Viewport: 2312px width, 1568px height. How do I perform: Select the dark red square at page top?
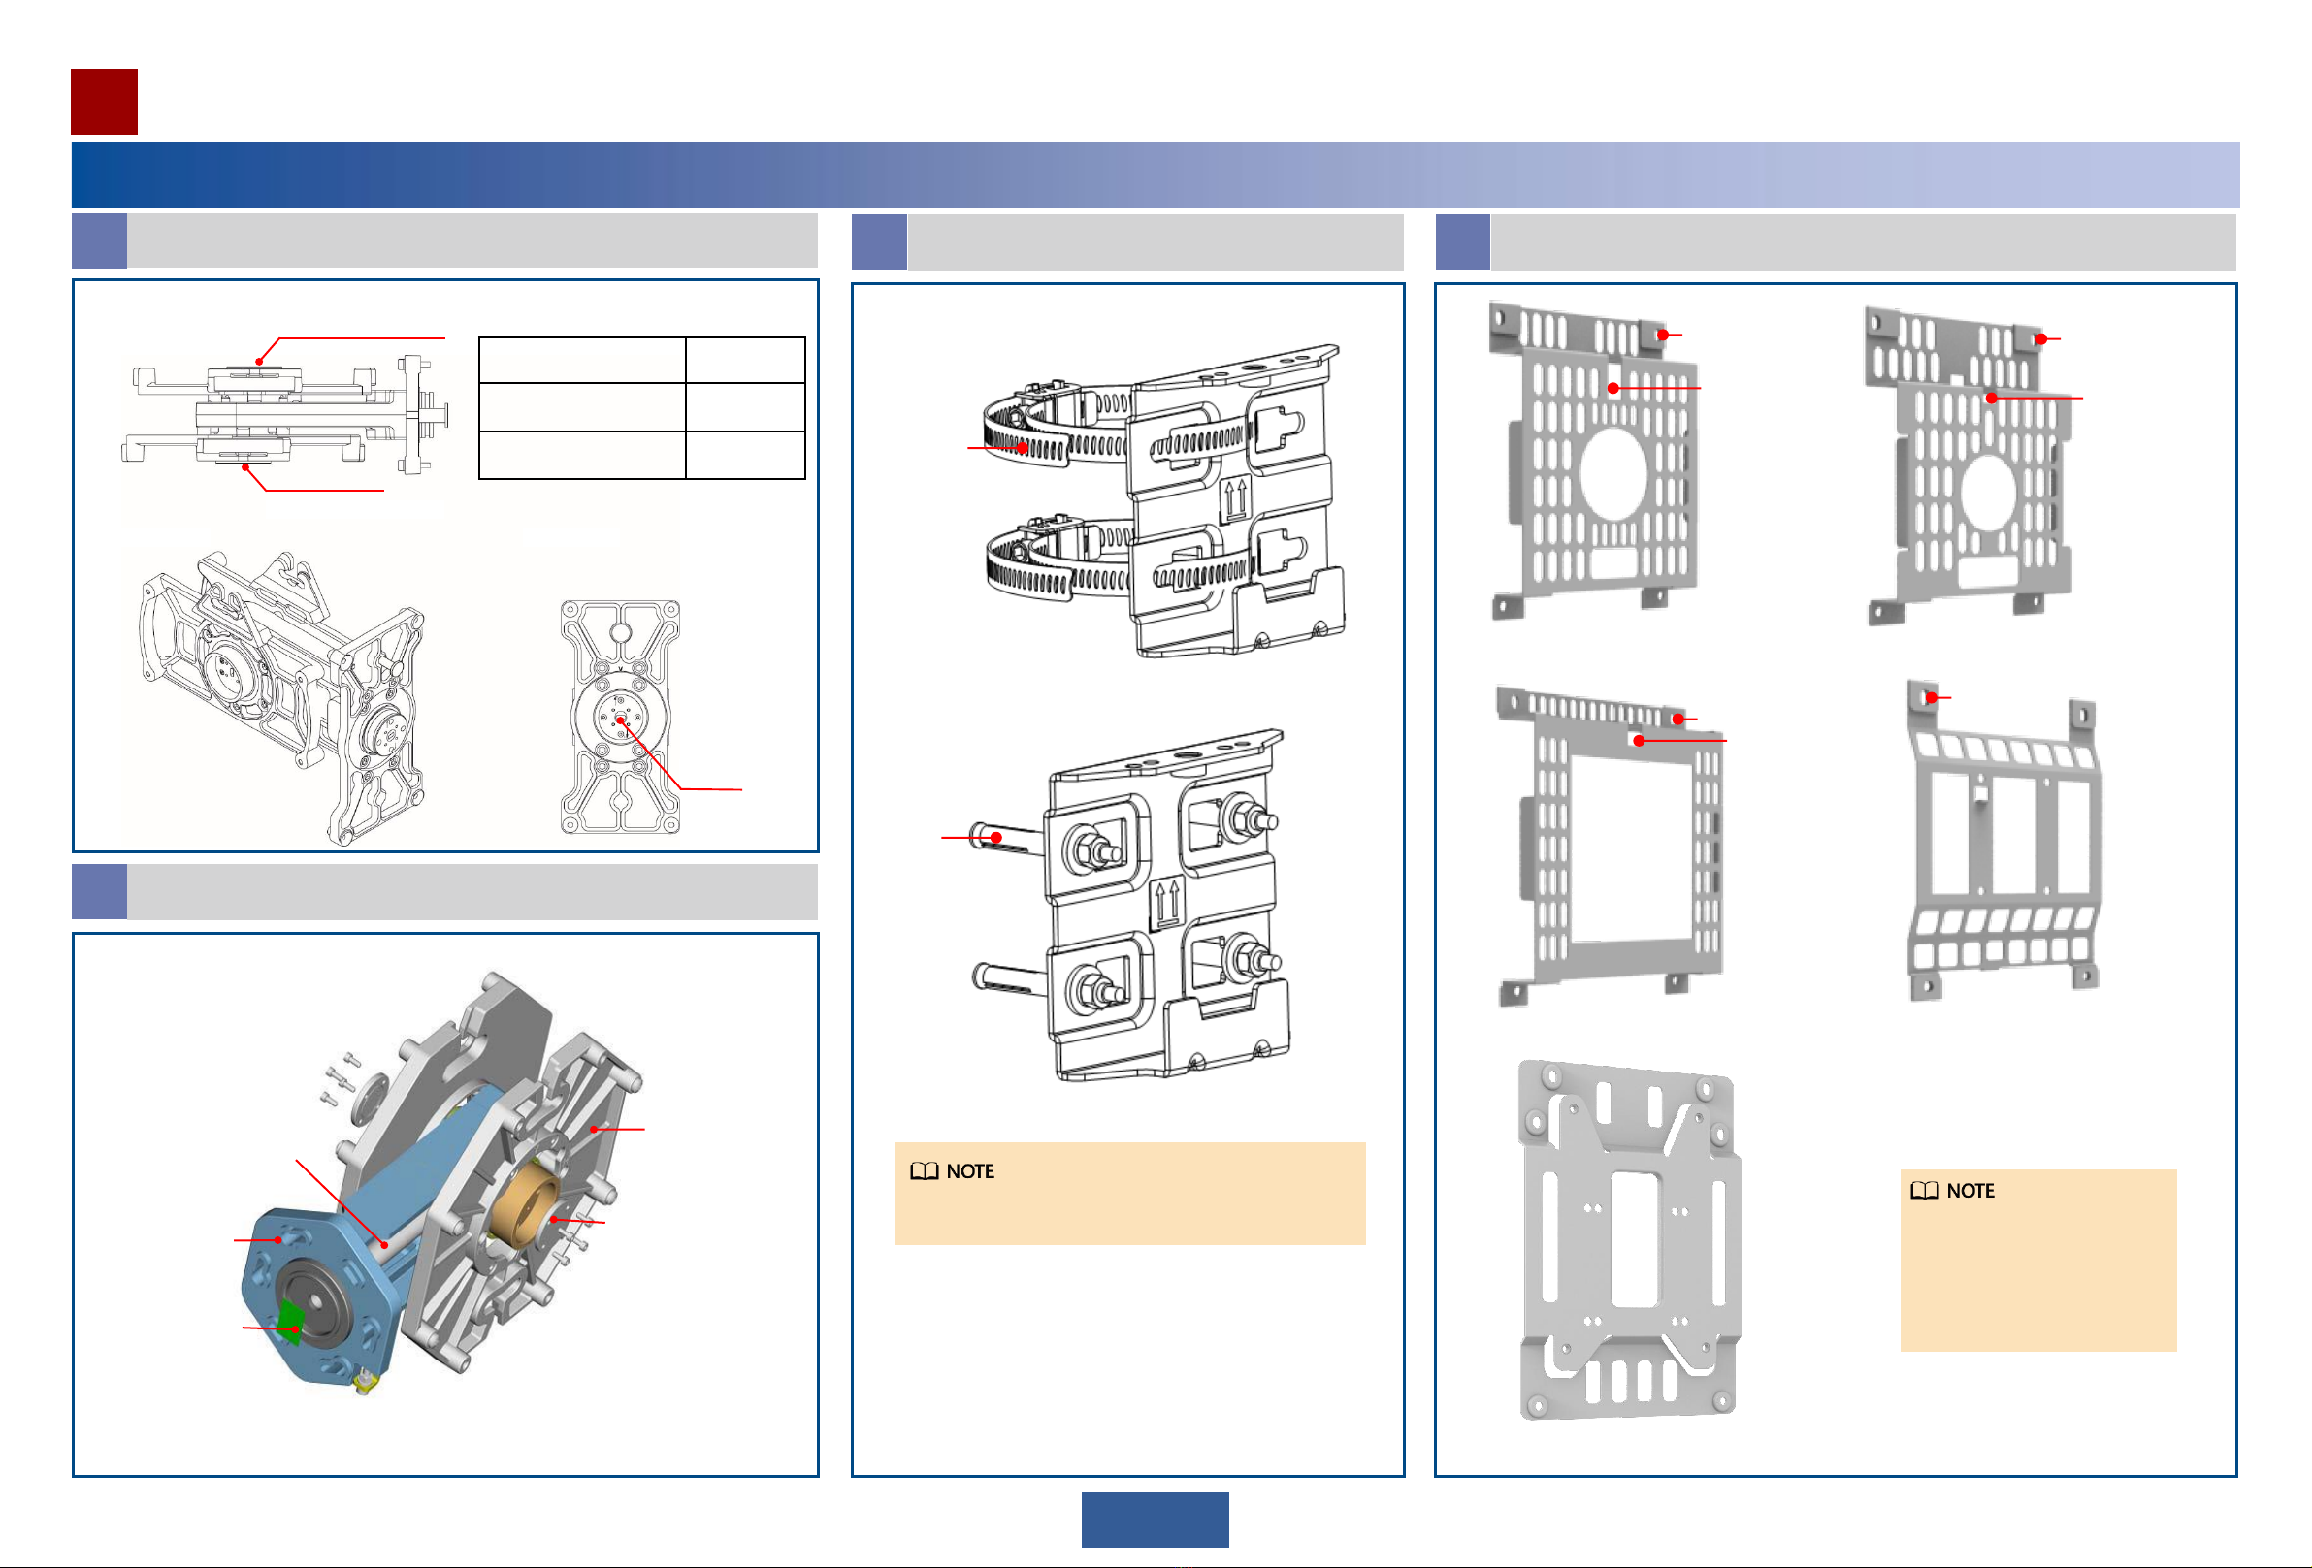[104, 102]
